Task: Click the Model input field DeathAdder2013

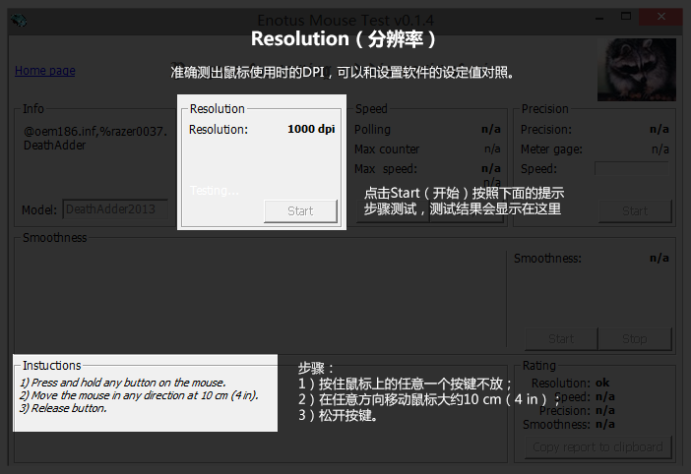Action: [115, 209]
